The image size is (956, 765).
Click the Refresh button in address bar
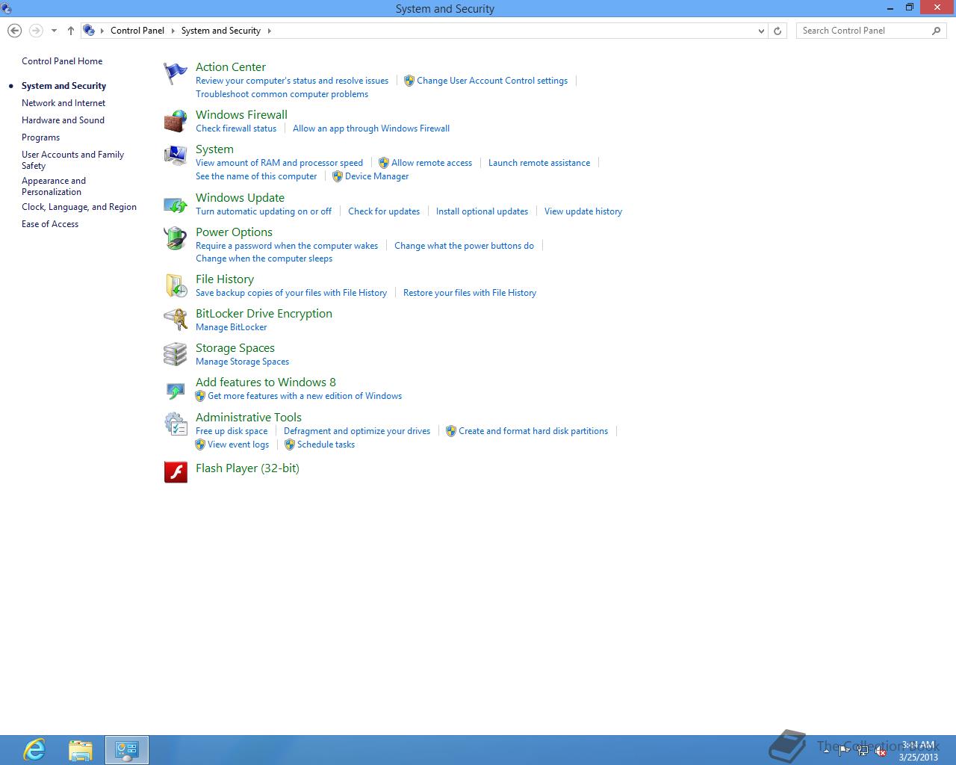pyautogui.click(x=777, y=31)
